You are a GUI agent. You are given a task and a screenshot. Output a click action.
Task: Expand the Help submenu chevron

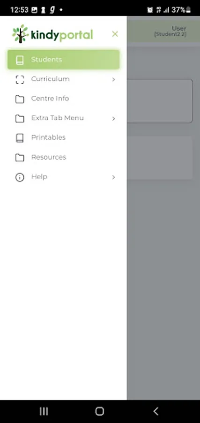click(113, 177)
